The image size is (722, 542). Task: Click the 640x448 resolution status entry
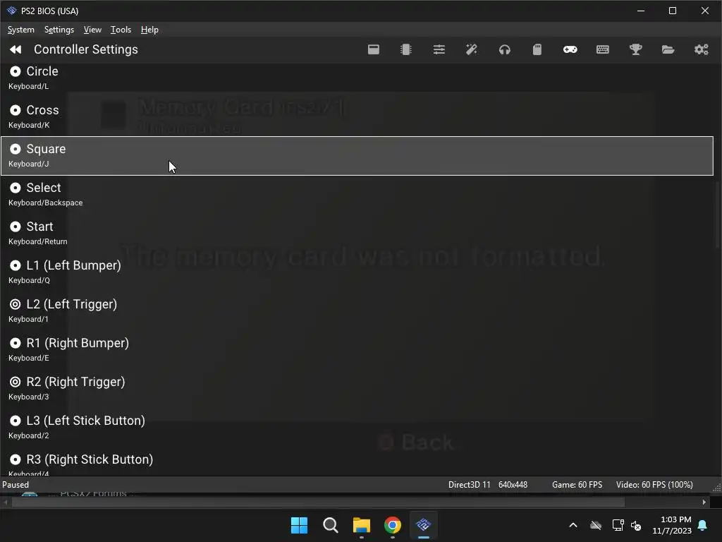[513, 485]
